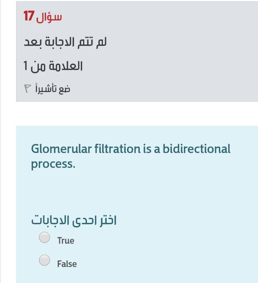The height and width of the screenshot is (283, 258).
Task: Click the gray question info panel
Action: pos(137,51)
